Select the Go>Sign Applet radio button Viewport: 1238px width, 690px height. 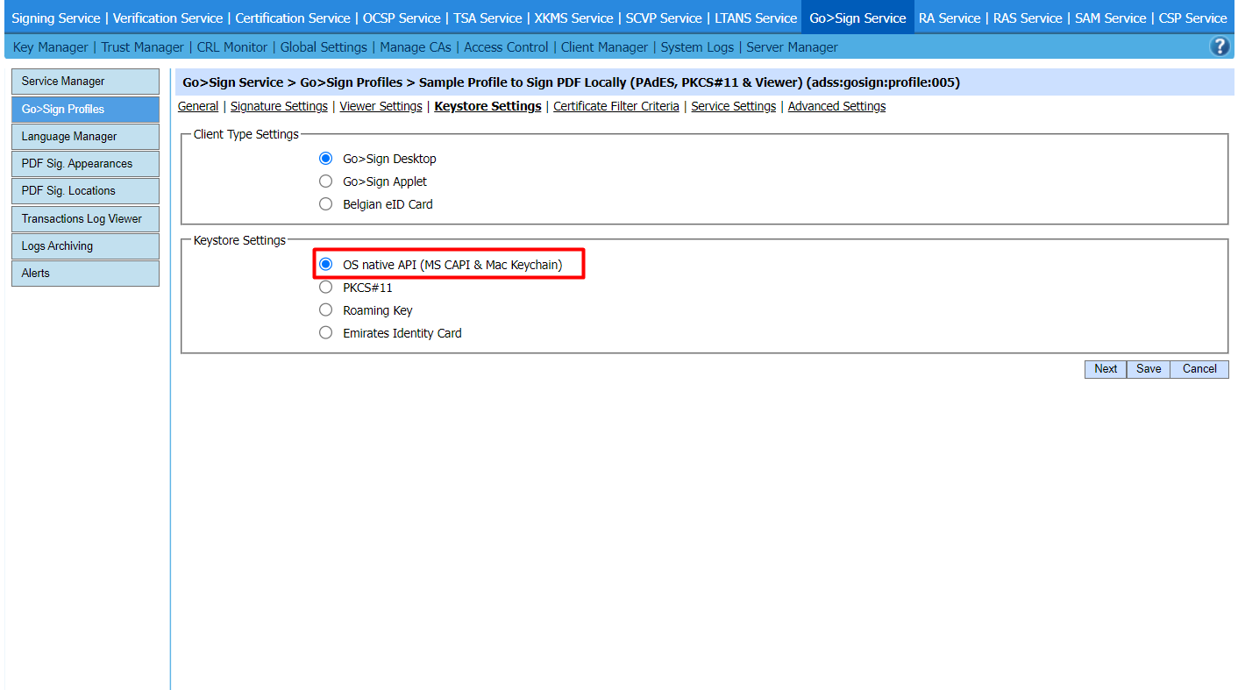pyautogui.click(x=326, y=181)
